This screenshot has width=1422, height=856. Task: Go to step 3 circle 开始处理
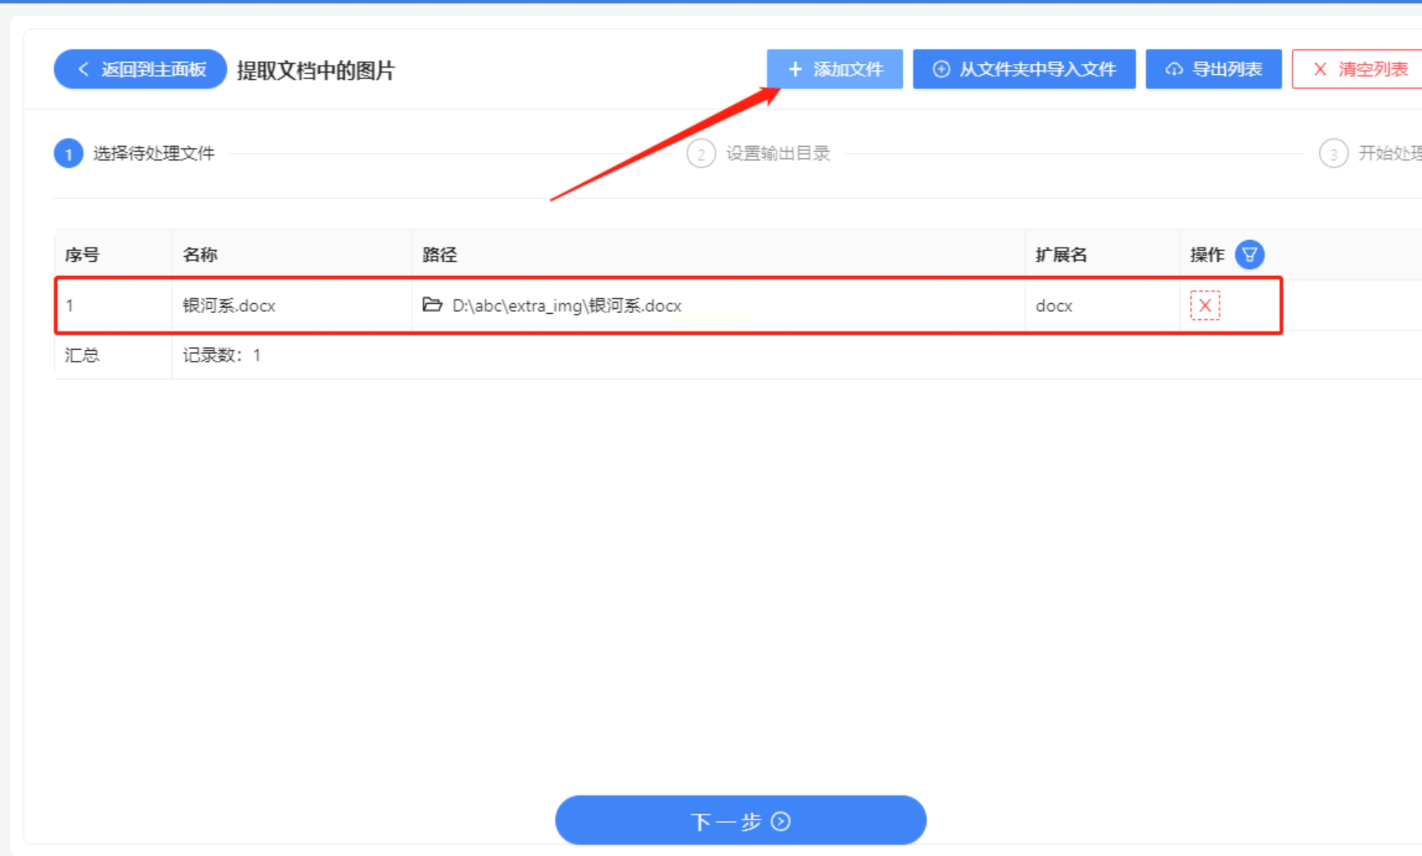(x=1333, y=153)
